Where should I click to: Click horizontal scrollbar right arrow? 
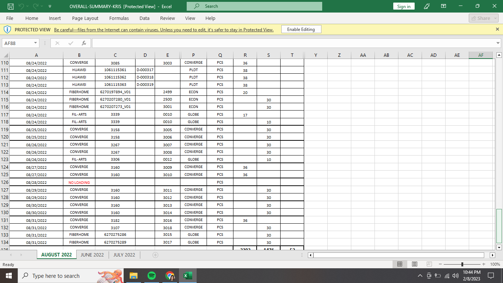coord(492,255)
